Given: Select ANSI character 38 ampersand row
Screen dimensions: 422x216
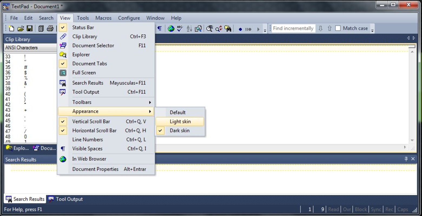Looking at the screenshot, I should [30, 83].
